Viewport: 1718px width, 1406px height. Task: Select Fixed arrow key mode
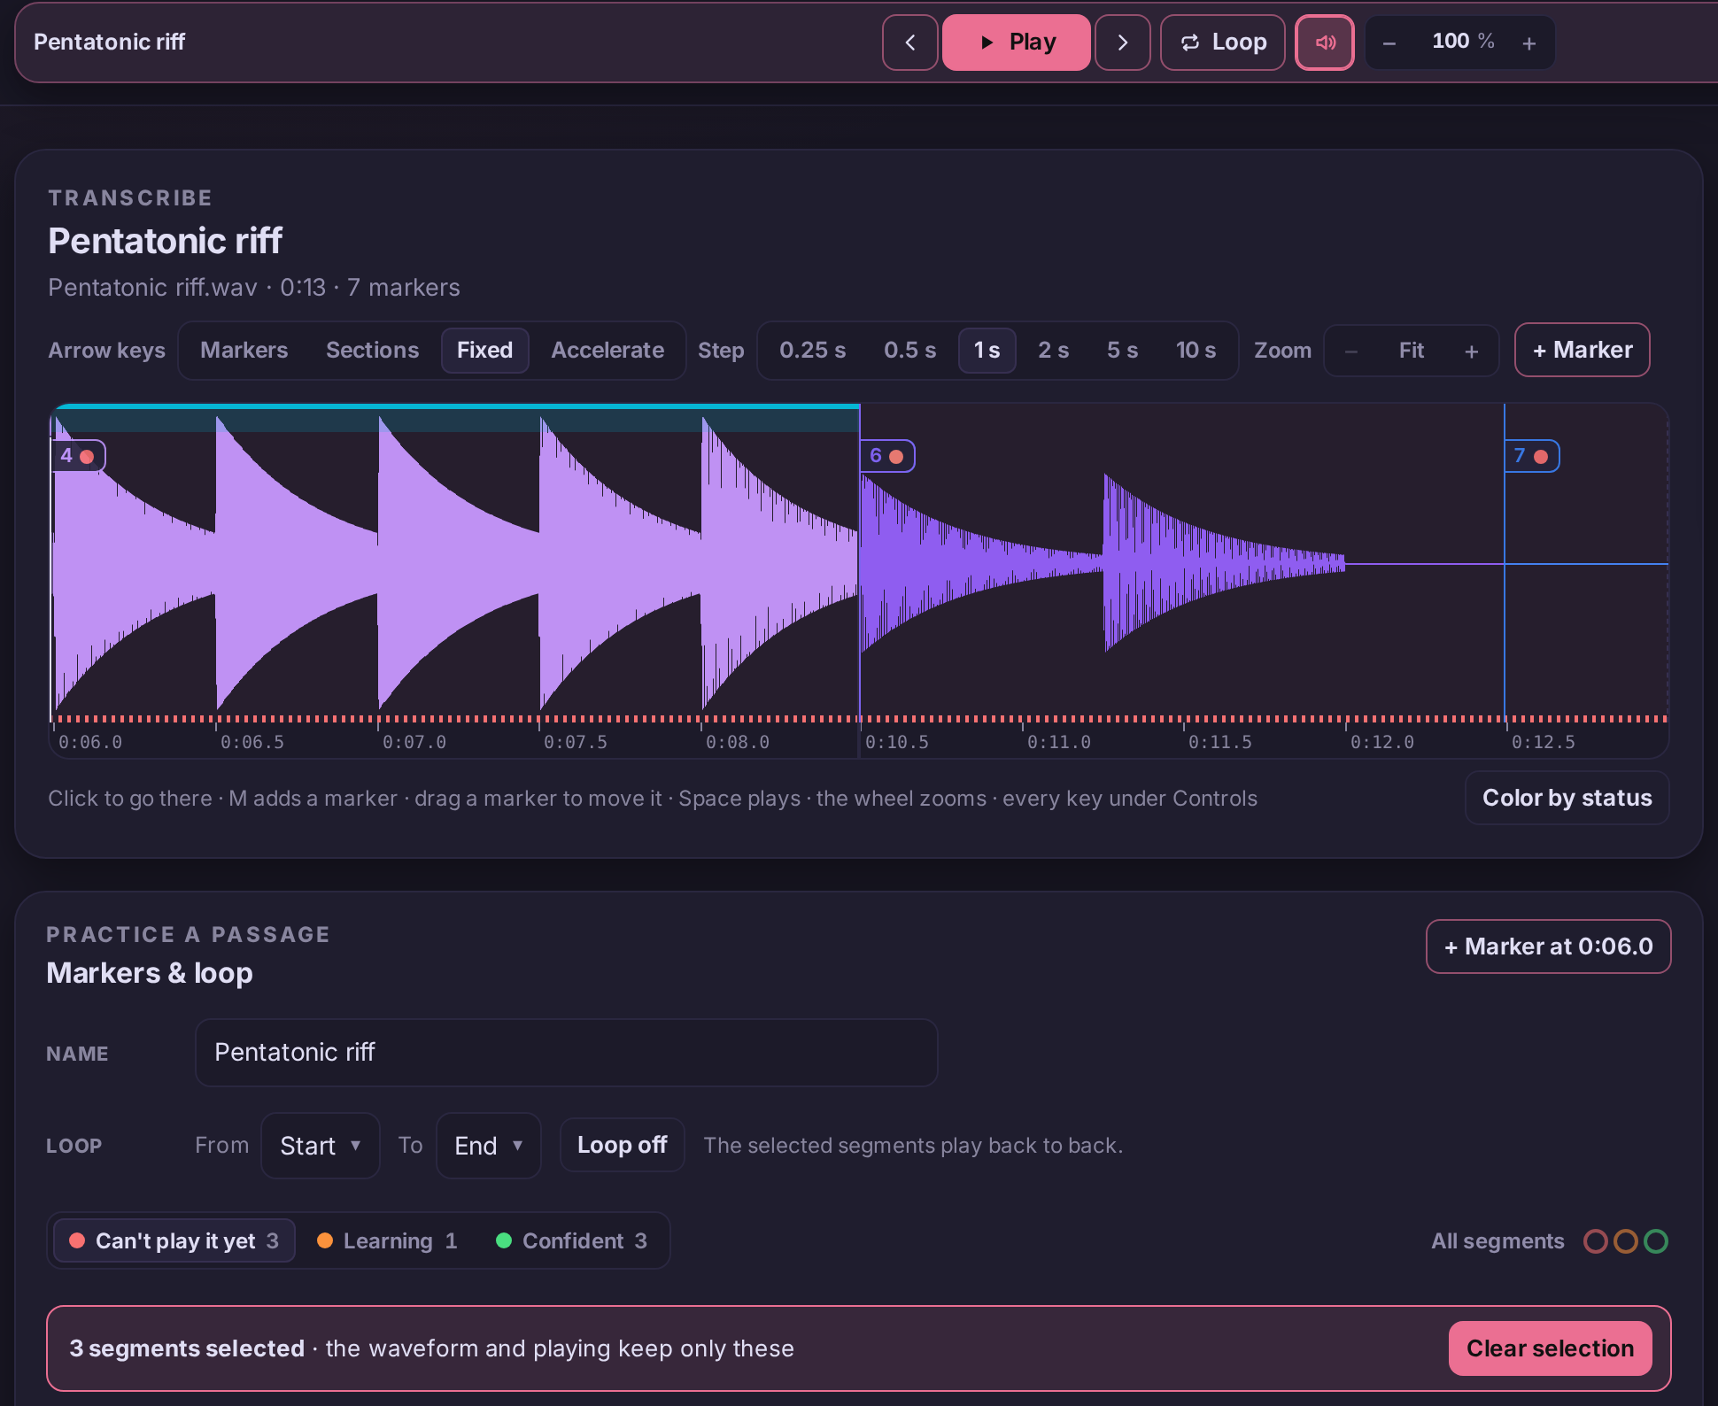(x=484, y=351)
